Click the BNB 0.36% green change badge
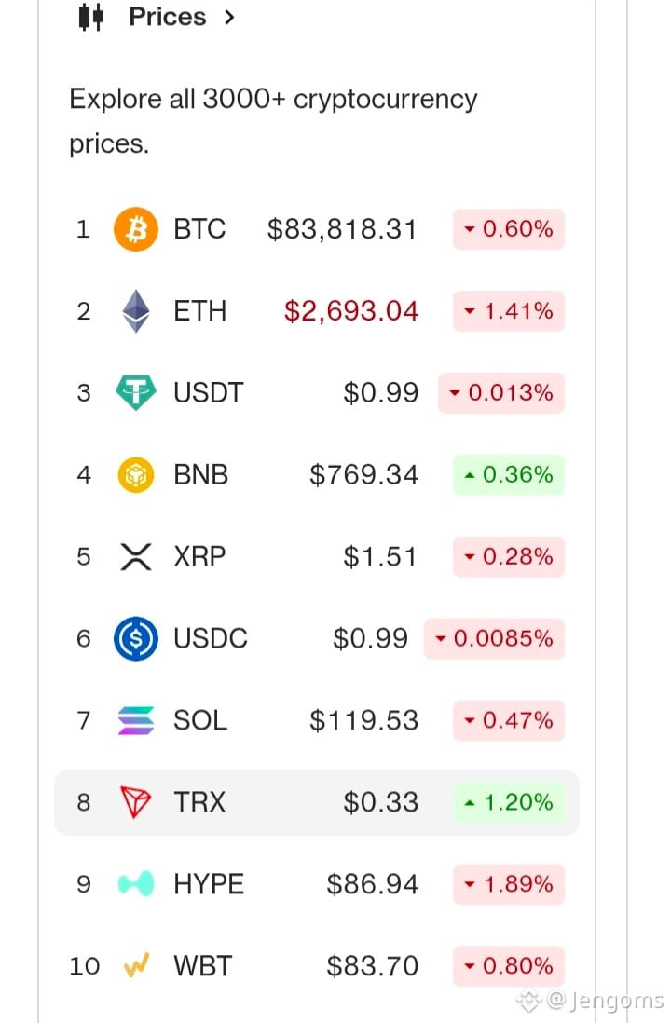Image resolution: width=671 pixels, height=1023 pixels. pos(509,475)
